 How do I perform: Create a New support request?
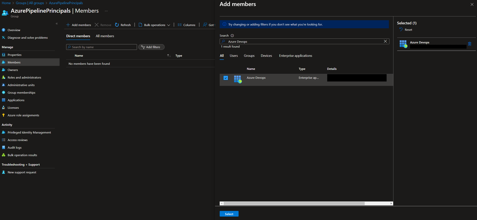click(x=22, y=172)
